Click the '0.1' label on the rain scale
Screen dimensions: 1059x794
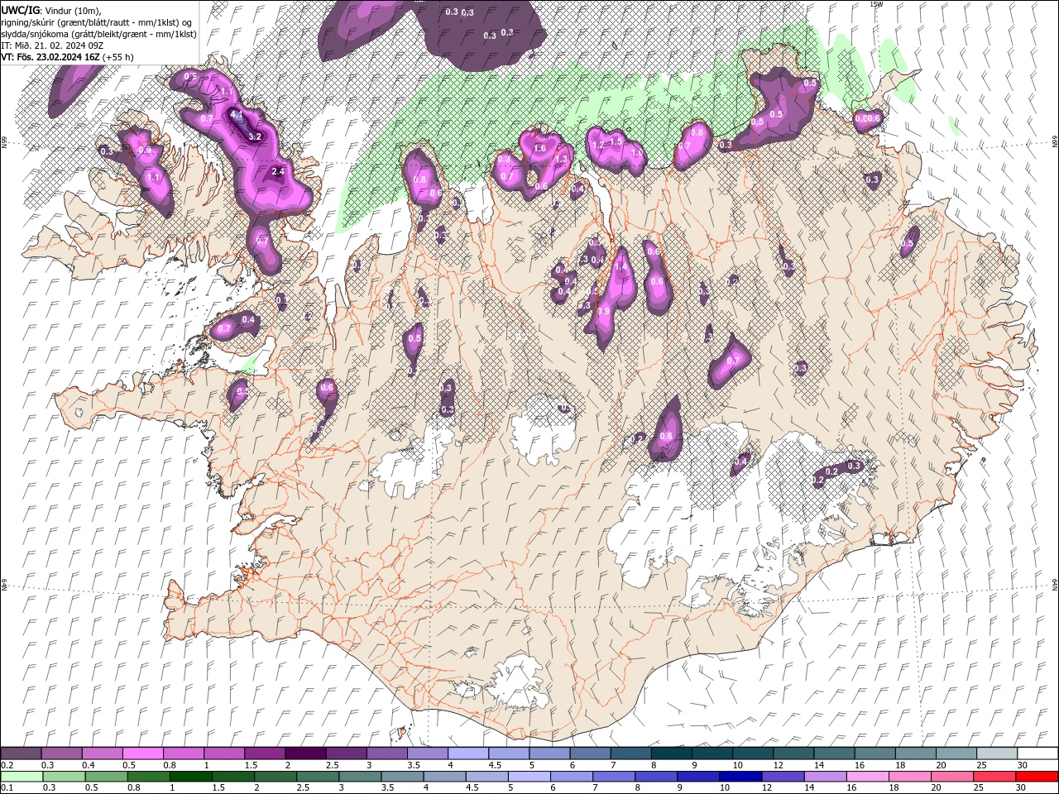(7, 788)
